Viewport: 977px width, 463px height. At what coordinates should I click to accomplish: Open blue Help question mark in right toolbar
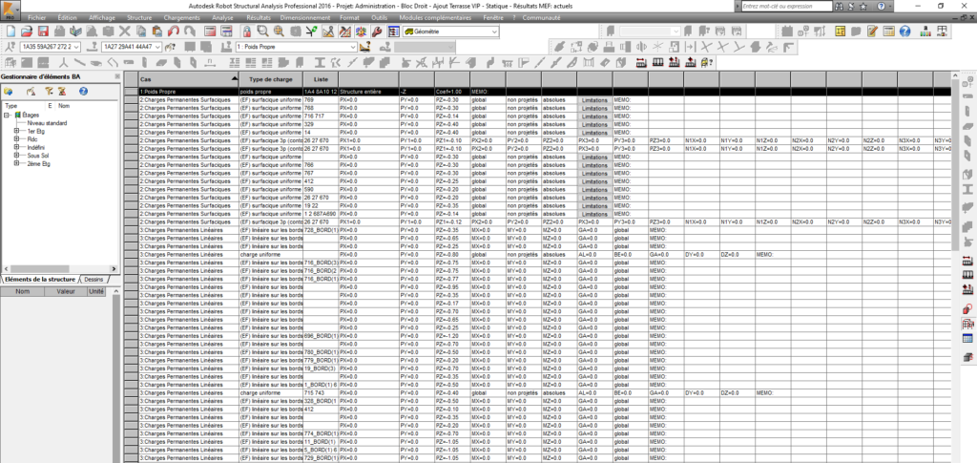point(905,32)
